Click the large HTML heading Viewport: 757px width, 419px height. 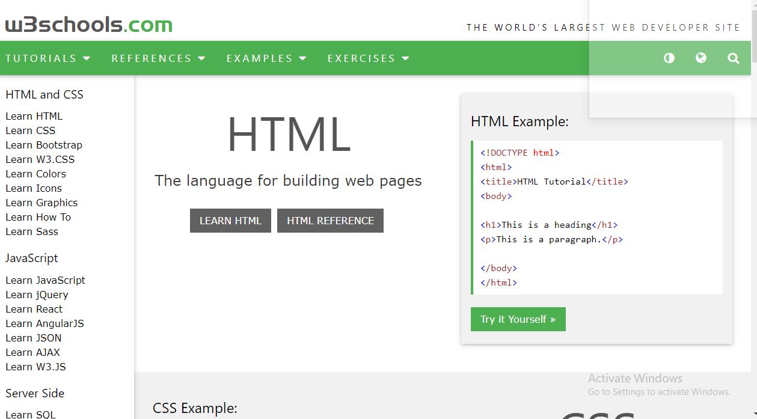[x=289, y=135]
